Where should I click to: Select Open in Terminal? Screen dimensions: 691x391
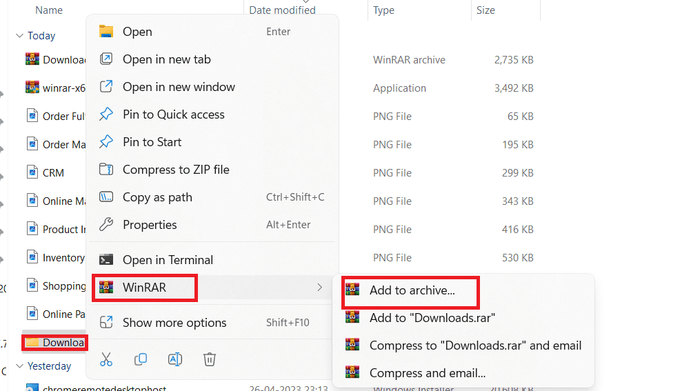tap(168, 260)
